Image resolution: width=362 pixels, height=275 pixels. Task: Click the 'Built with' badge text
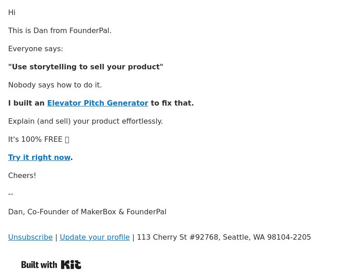point(39,265)
